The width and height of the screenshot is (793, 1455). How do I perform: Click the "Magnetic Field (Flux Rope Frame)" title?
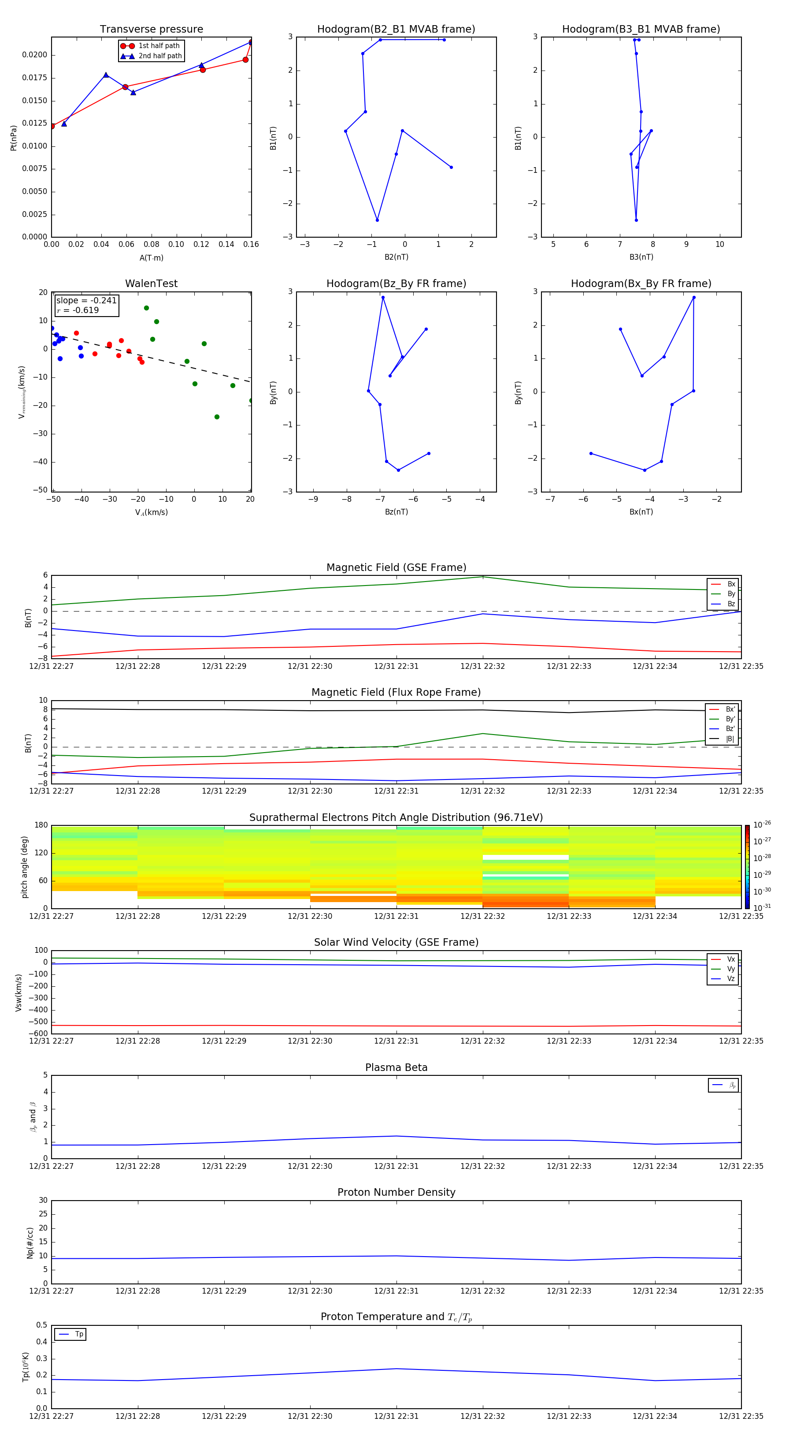click(x=396, y=693)
